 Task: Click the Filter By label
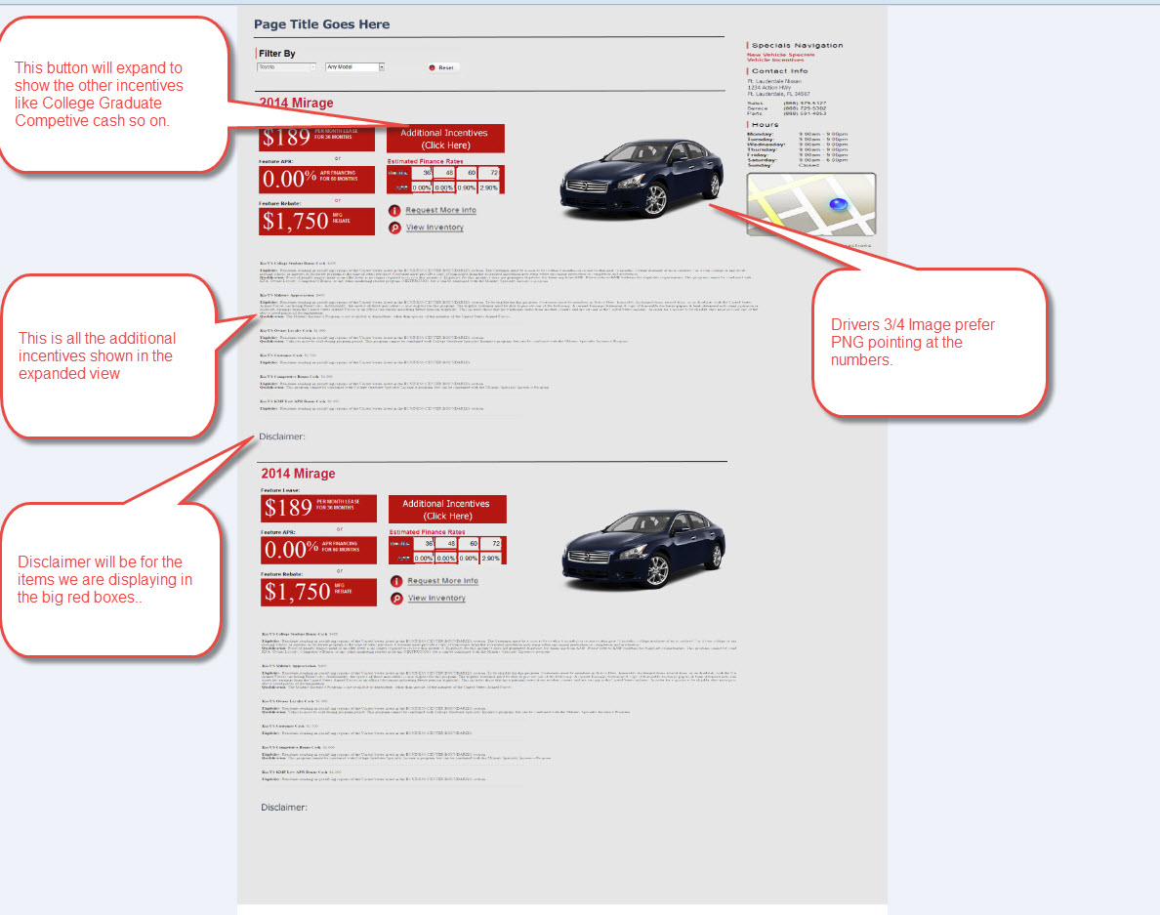[277, 54]
